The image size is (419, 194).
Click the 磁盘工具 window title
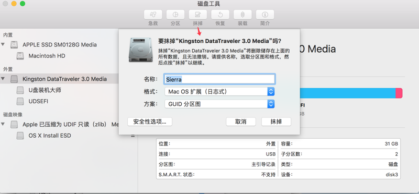tap(208, 4)
